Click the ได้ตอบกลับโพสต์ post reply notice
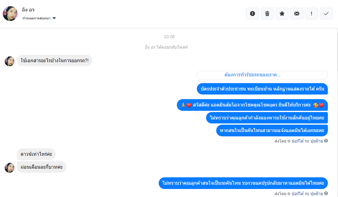This screenshot has height=197, width=338. click(x=166, y=47)
